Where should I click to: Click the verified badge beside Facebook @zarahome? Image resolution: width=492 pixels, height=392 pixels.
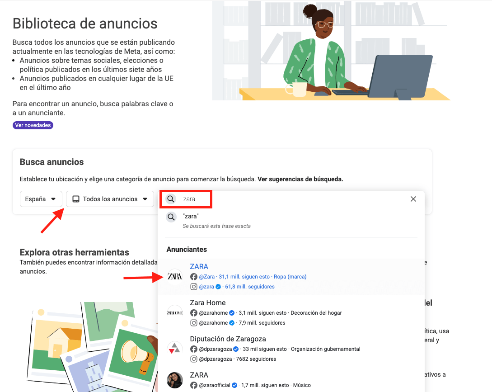click(x=232, y=313)
